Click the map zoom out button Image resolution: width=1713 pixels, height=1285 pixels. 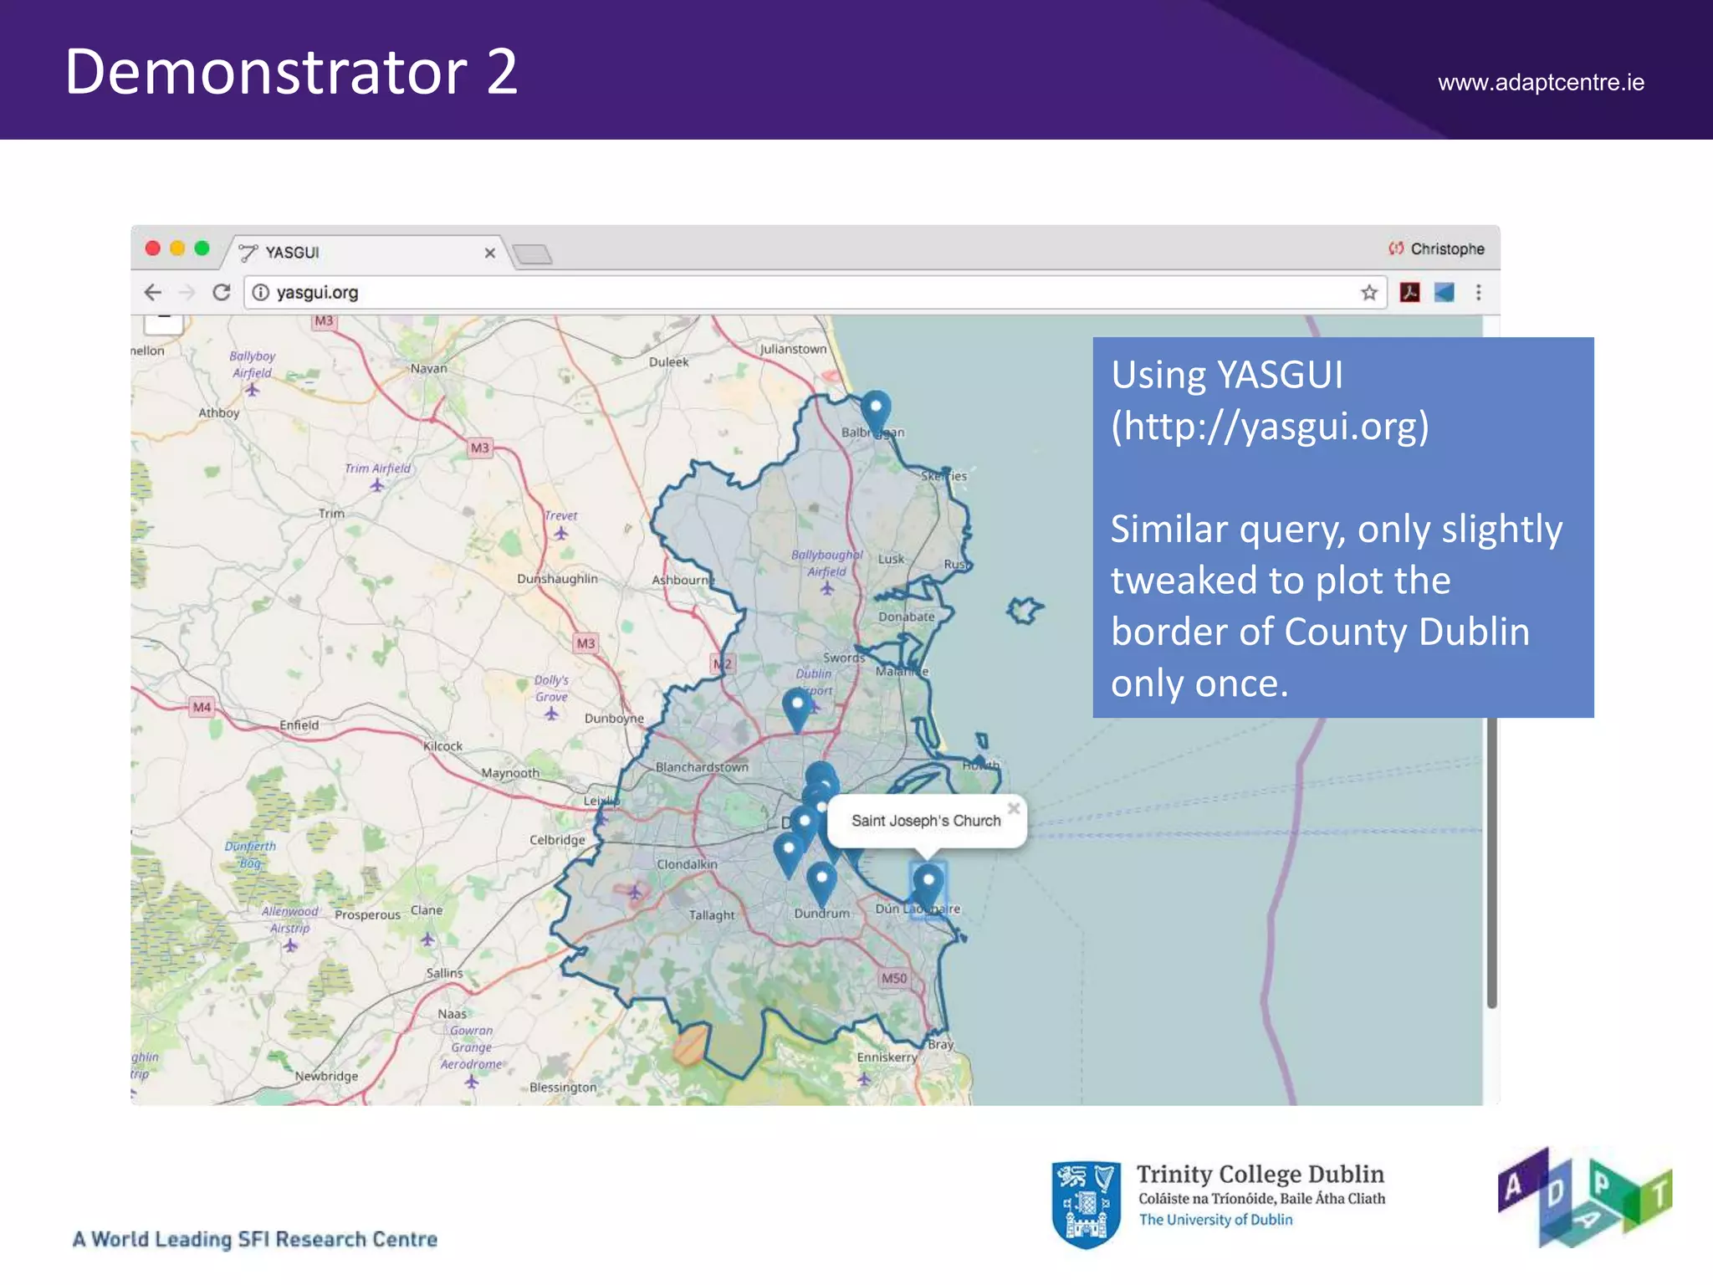(x=164, y=322)
